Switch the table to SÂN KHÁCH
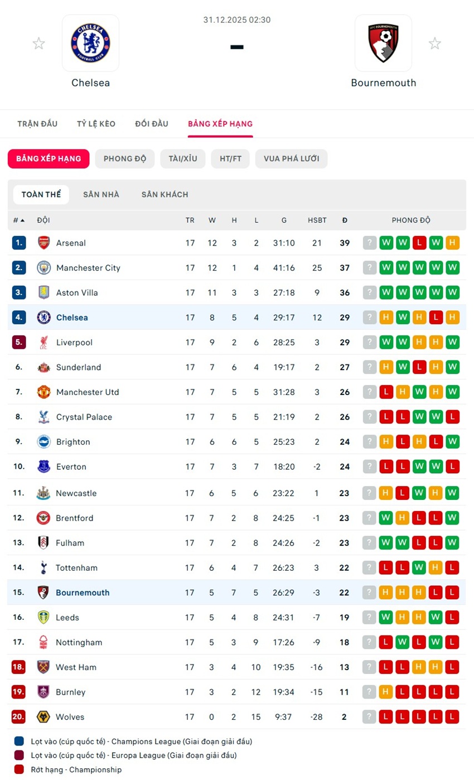Viewport: 474px width, 780px height. (165, 195)
